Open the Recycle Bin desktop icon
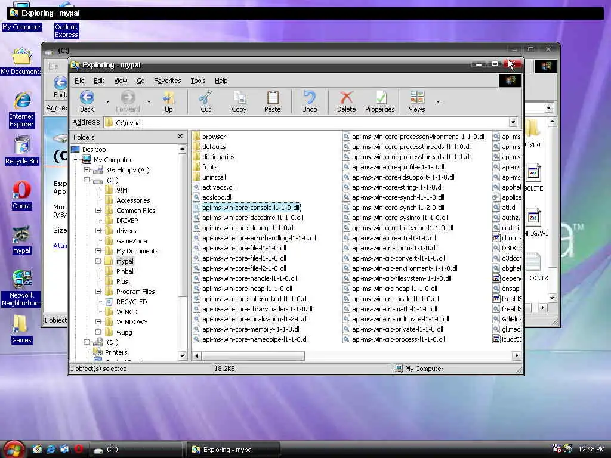Viewport: 611px width, 458px height. 22,151
